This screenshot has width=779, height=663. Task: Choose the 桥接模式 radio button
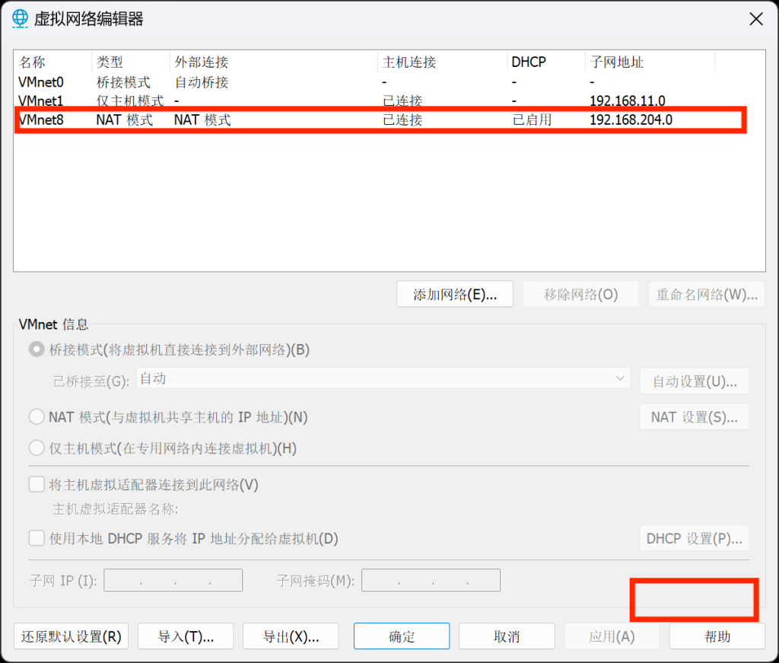click(37, 350)
